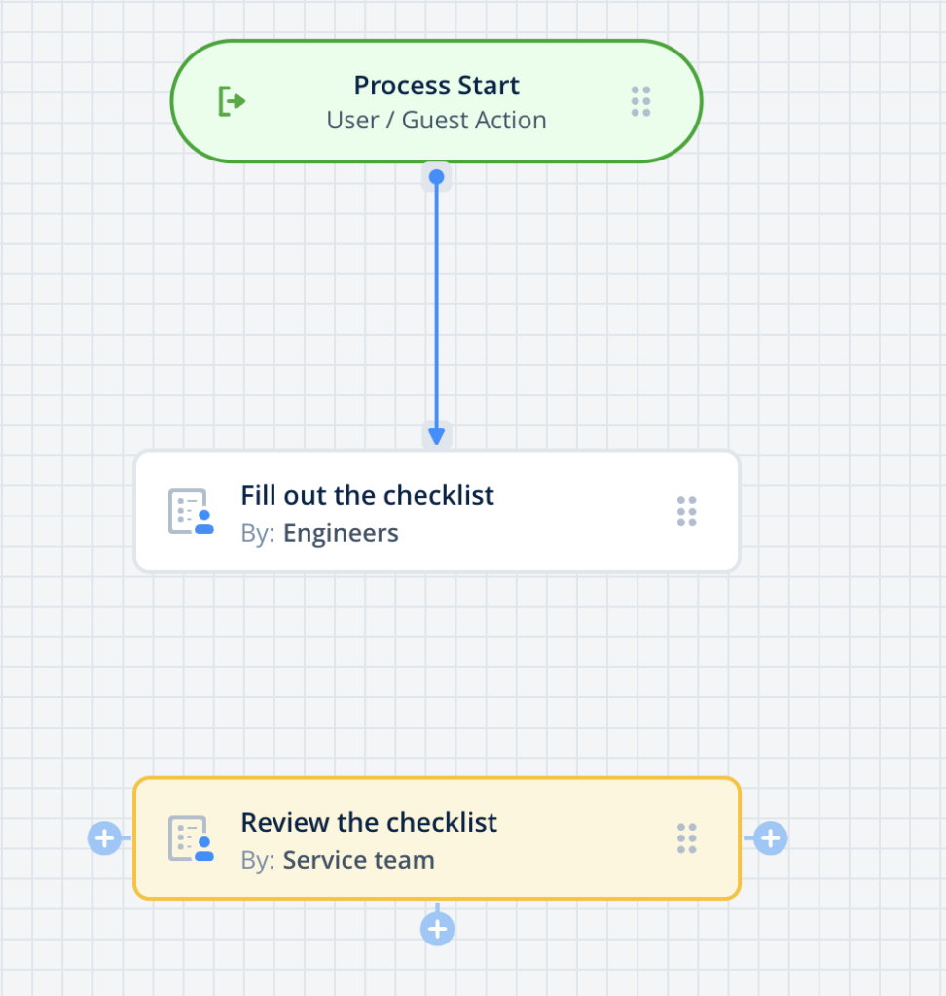The width and height of the screenshot is (946, 996).
Task: Add a step right of Review the checklist
Action: click(769, 837)
